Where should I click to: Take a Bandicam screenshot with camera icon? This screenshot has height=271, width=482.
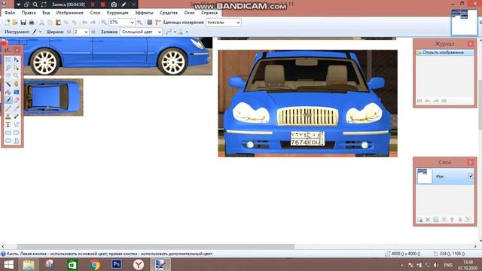[x=114, y=5]
